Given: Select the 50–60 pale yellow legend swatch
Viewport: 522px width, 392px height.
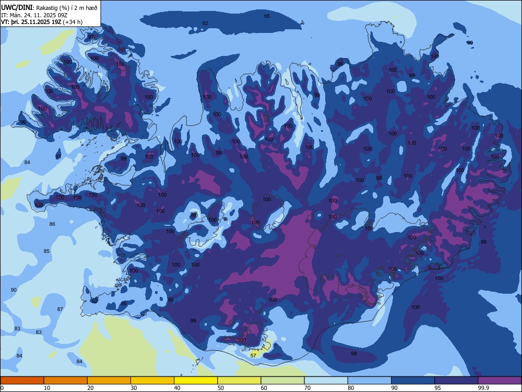Looking at the screenshot, I should click(x=239, y=381).
